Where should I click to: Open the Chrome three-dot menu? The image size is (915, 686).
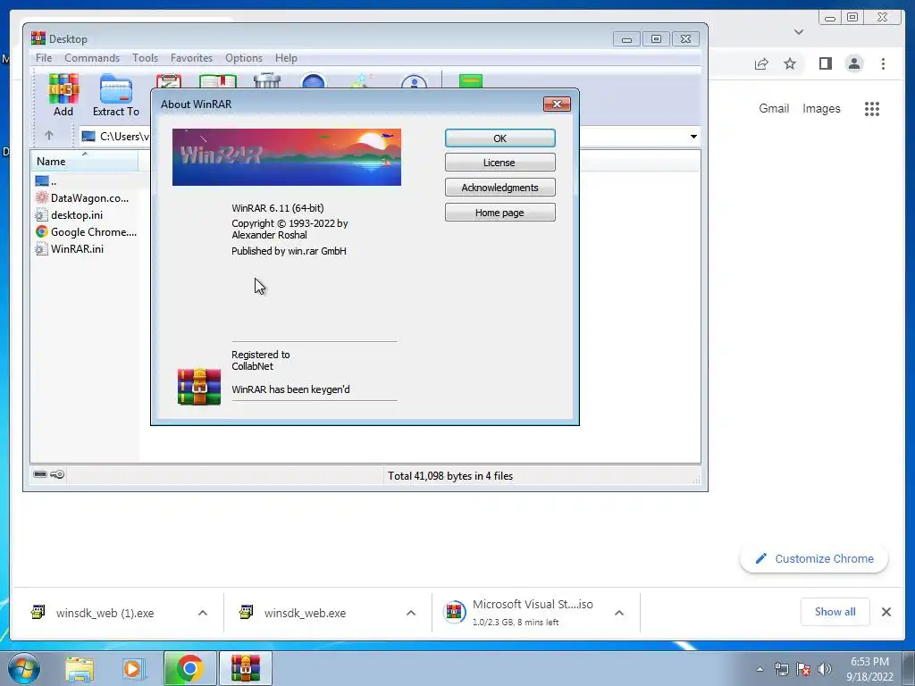tap(884, 63)
